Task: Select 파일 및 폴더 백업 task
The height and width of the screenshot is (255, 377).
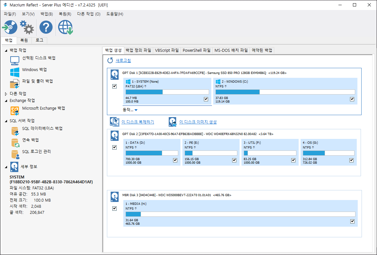Action: coord(38,81)
